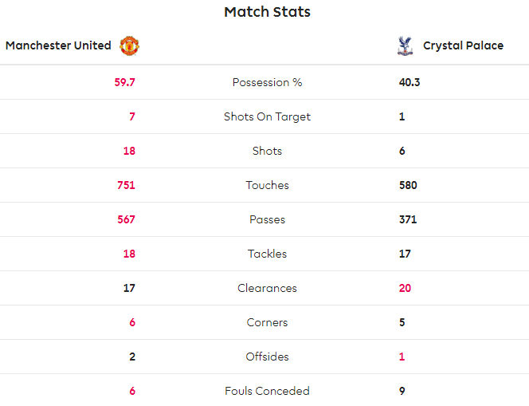Select the Passes stat label
The width and height of the screenshot is (529, 406).
point(267,219)
